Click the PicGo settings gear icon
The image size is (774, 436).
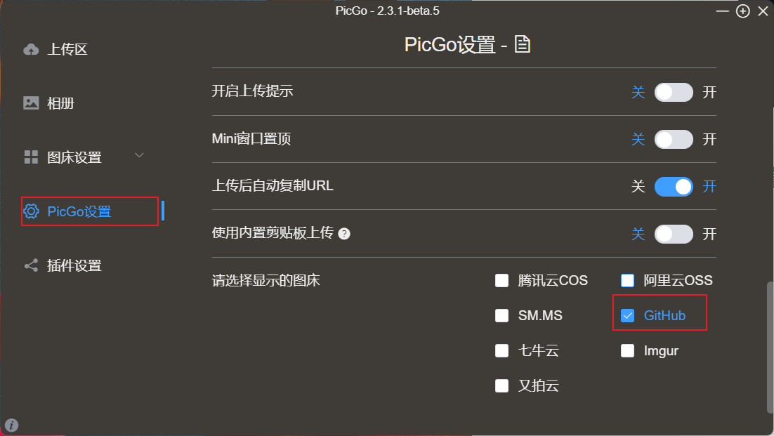(31, 211)
